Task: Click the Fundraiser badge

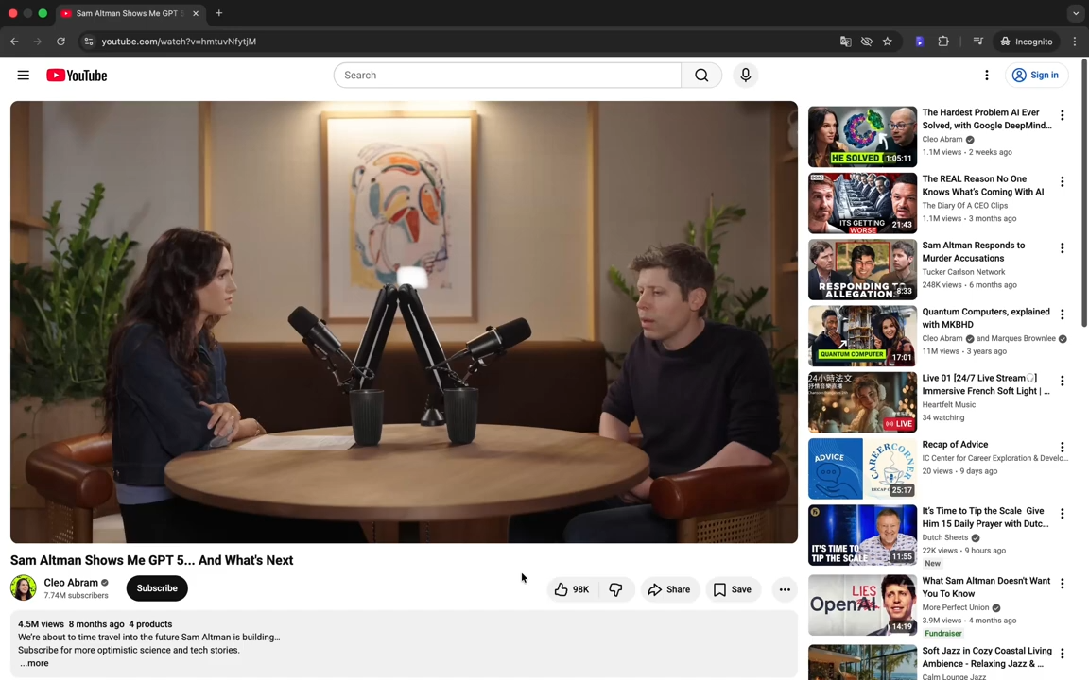Action: (x=943, y=633)
